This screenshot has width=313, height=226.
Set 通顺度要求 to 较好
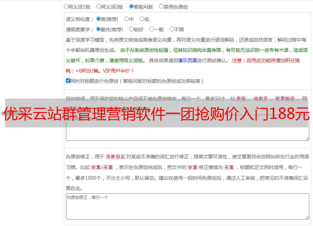[131, 29]
